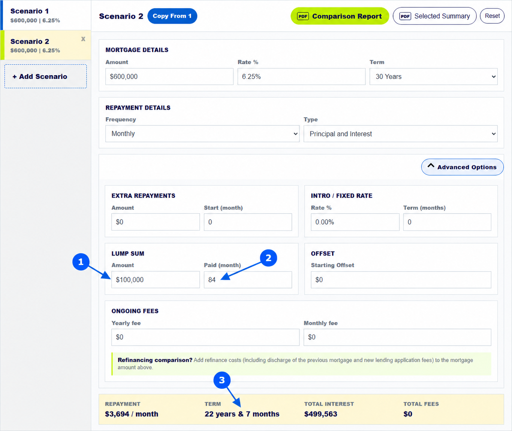Click the 'Scenario 2' page title
Screen dimensions: 512x431
click(121, 16)
